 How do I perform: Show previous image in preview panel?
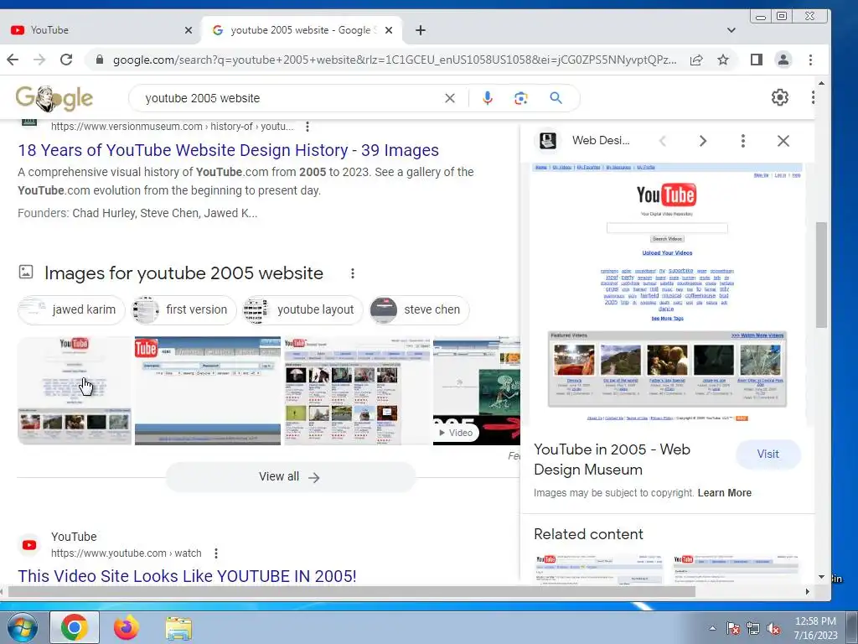click(x=663, y=141)
